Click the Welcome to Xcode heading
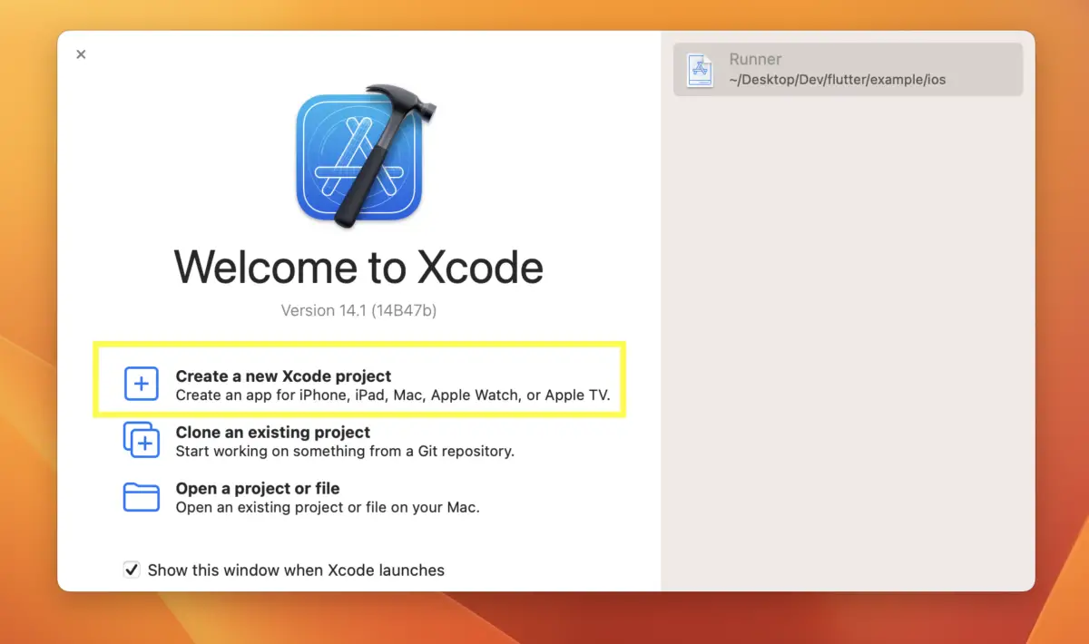 (358, 267)
